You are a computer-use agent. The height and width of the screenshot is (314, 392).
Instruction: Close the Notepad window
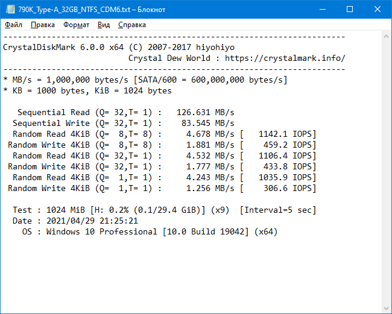click(x=378, y=10)
